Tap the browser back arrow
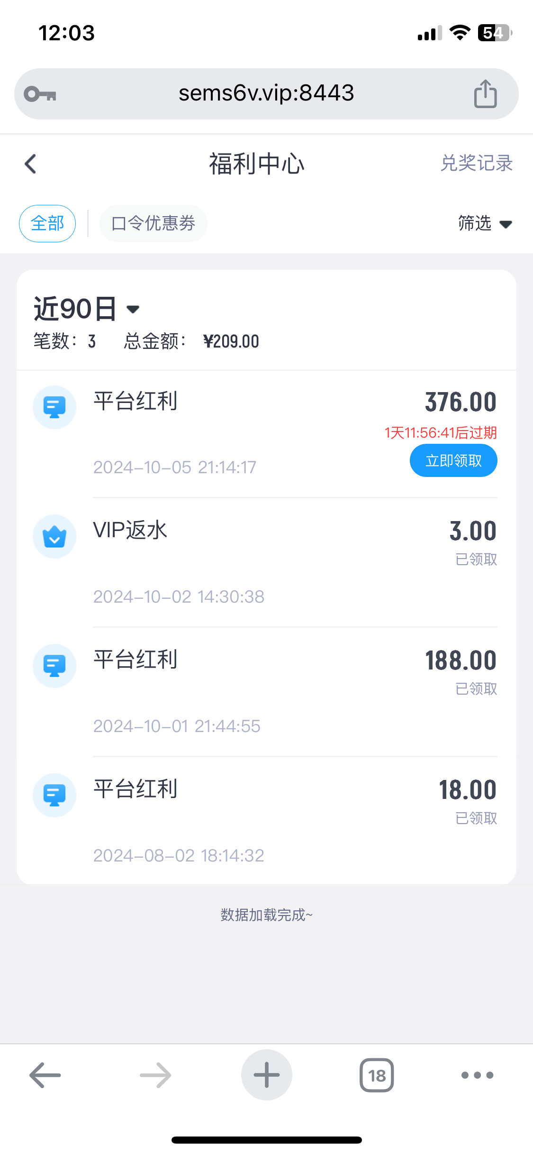Viewport: 533px width, 1155px height. (45, 1075)
